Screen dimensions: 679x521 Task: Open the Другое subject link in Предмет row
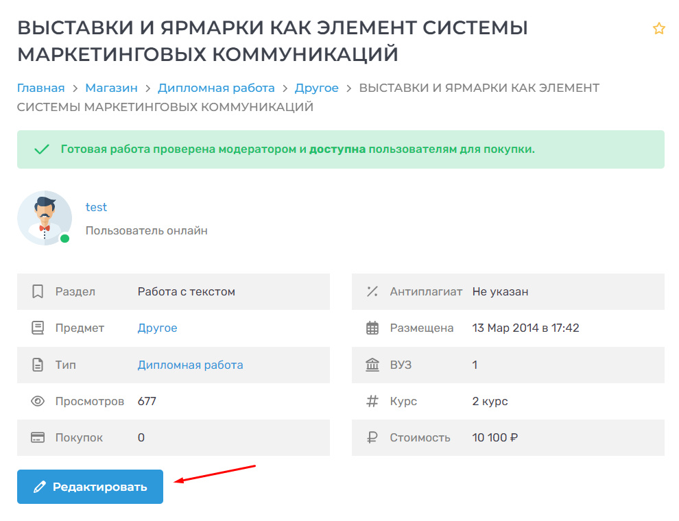[157, 328]
